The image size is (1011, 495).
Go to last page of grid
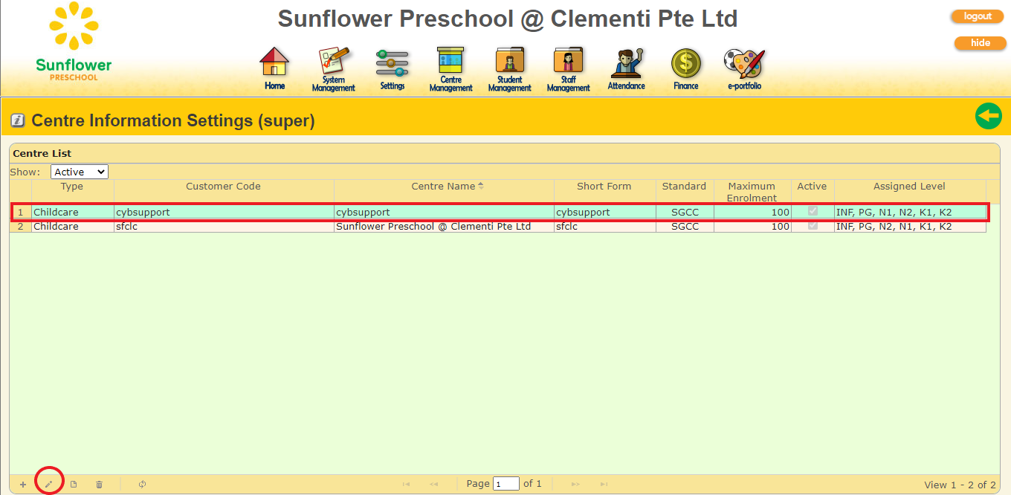pos(604,484)
